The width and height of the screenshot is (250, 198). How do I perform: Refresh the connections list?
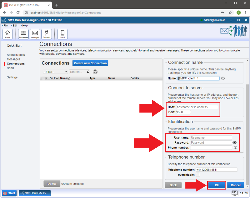[95, 72]
